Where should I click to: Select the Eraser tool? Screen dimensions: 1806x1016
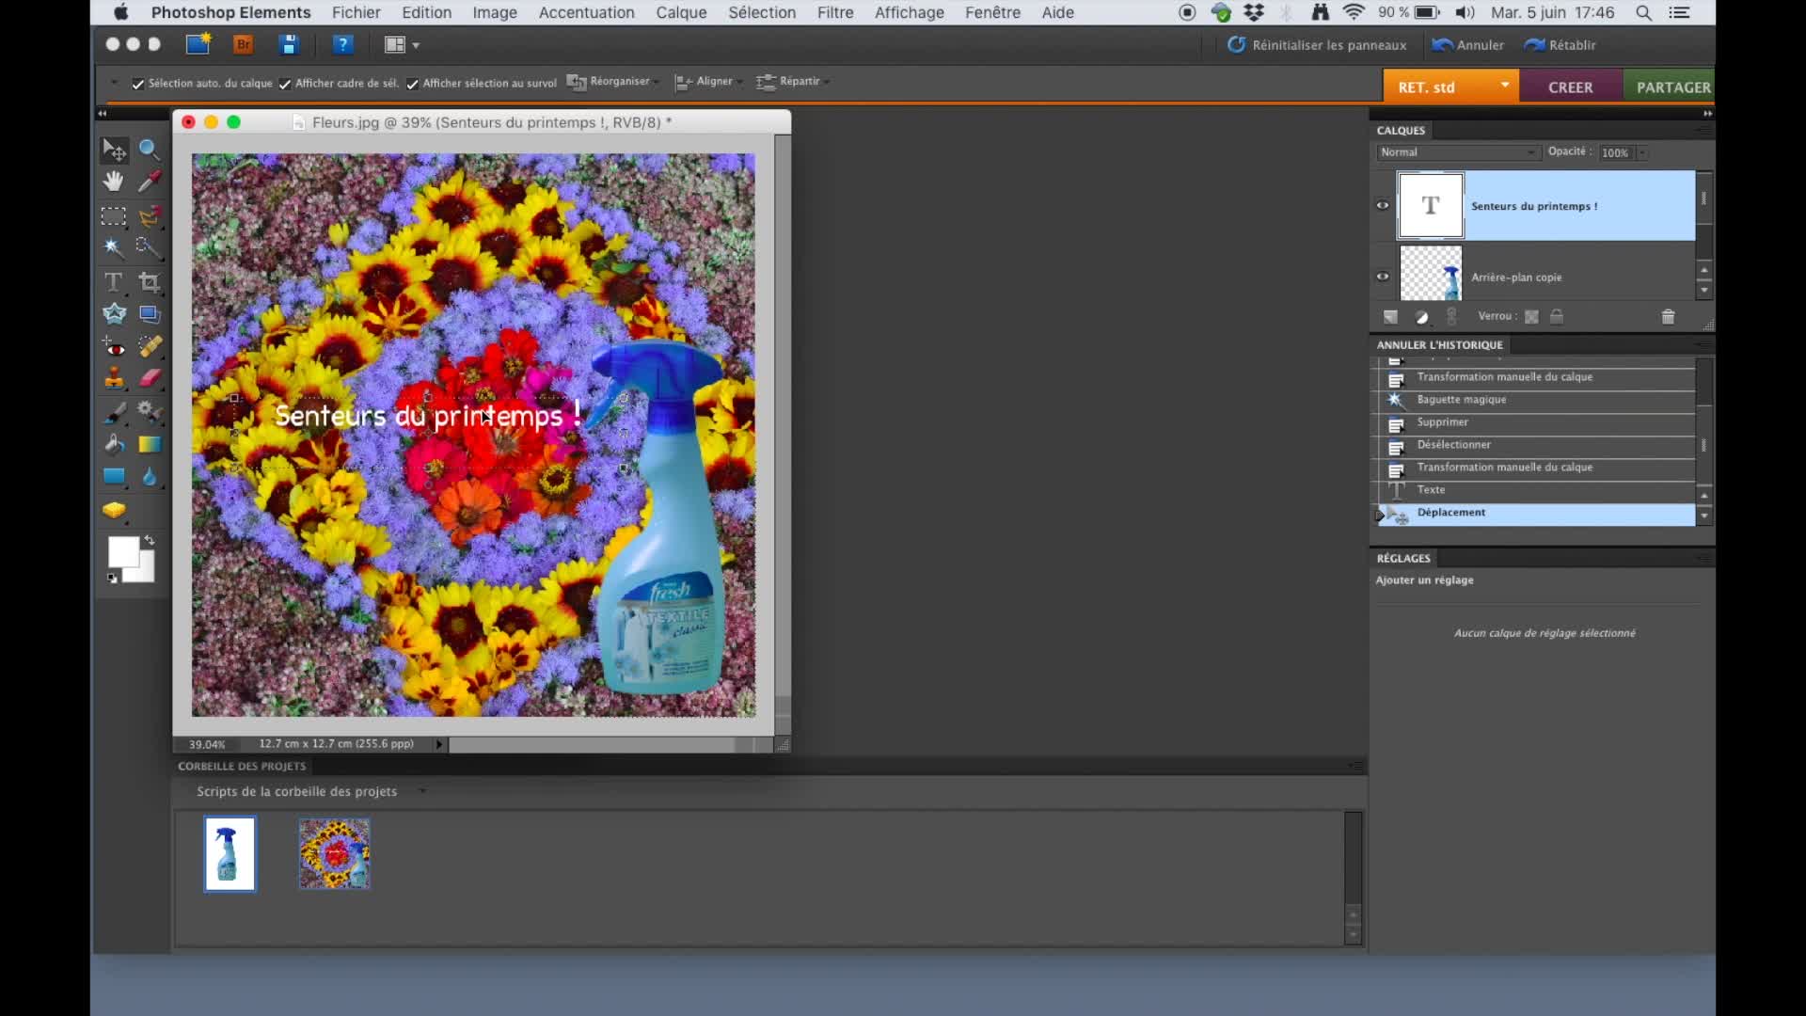tap(150, 378)
